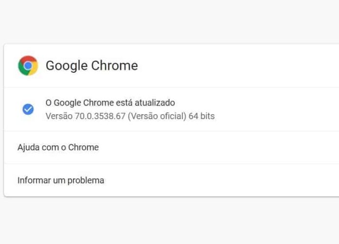Viewport: 339px width, 244px height.
Task: Open Ajuda com o Chrome
Action: 171,147
